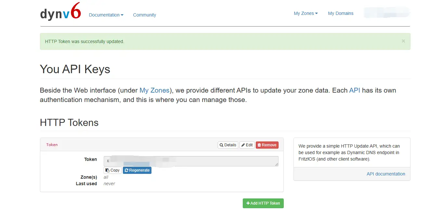
Task: Open the My Zones dropdown in the navbar
Action: click(x=306, y=13)
